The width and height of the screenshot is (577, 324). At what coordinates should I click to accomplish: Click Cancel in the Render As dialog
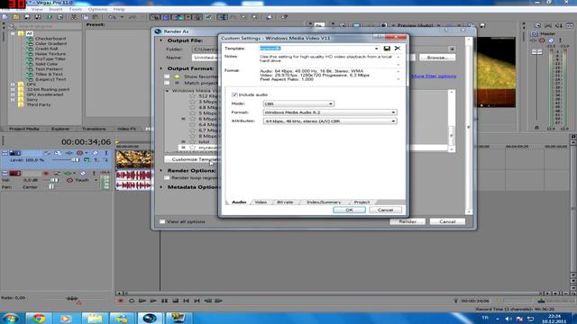pos(447,221)
